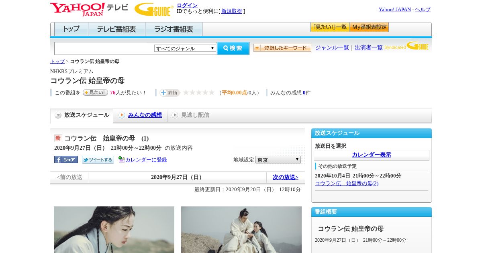The image size is (482, 253).
Task: Go to the トップ navigation tab
Action: pyautogui.click(x=71, y=29)
